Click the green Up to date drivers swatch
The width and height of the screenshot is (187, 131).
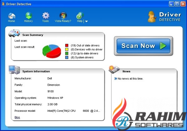click(67, 53)
